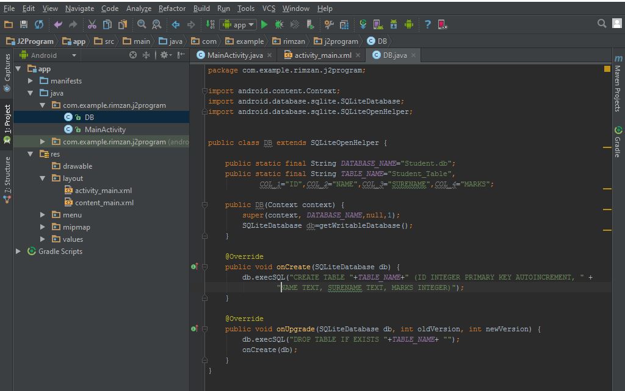Image resolution: width=625 pixels, height=391 pixels.
Task: Expand the manifests folder
Action: tap(31, 81)
